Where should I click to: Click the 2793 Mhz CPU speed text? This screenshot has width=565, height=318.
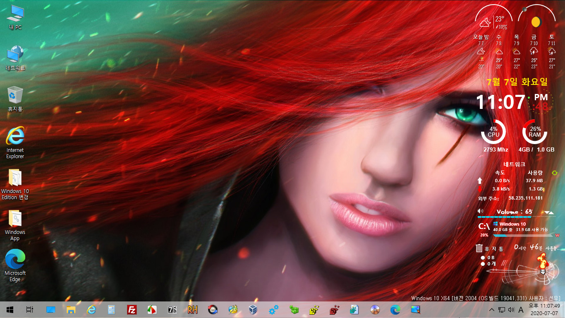pos(496,150)
